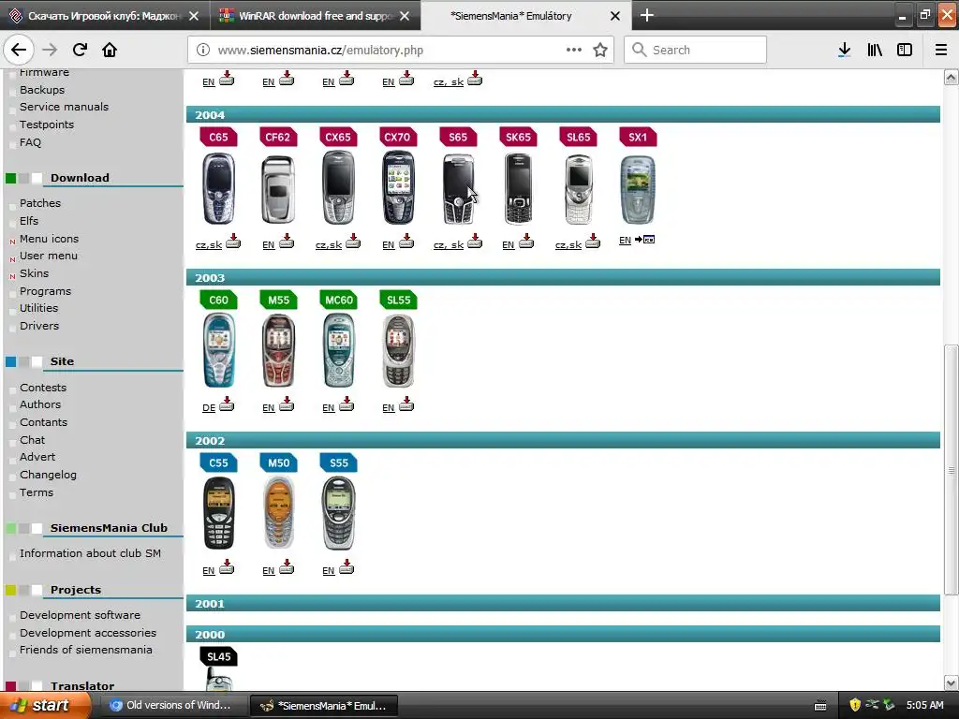Bookmark this page with the star
The height and width of the screenshot is (719, 959).
coord(600,51)
